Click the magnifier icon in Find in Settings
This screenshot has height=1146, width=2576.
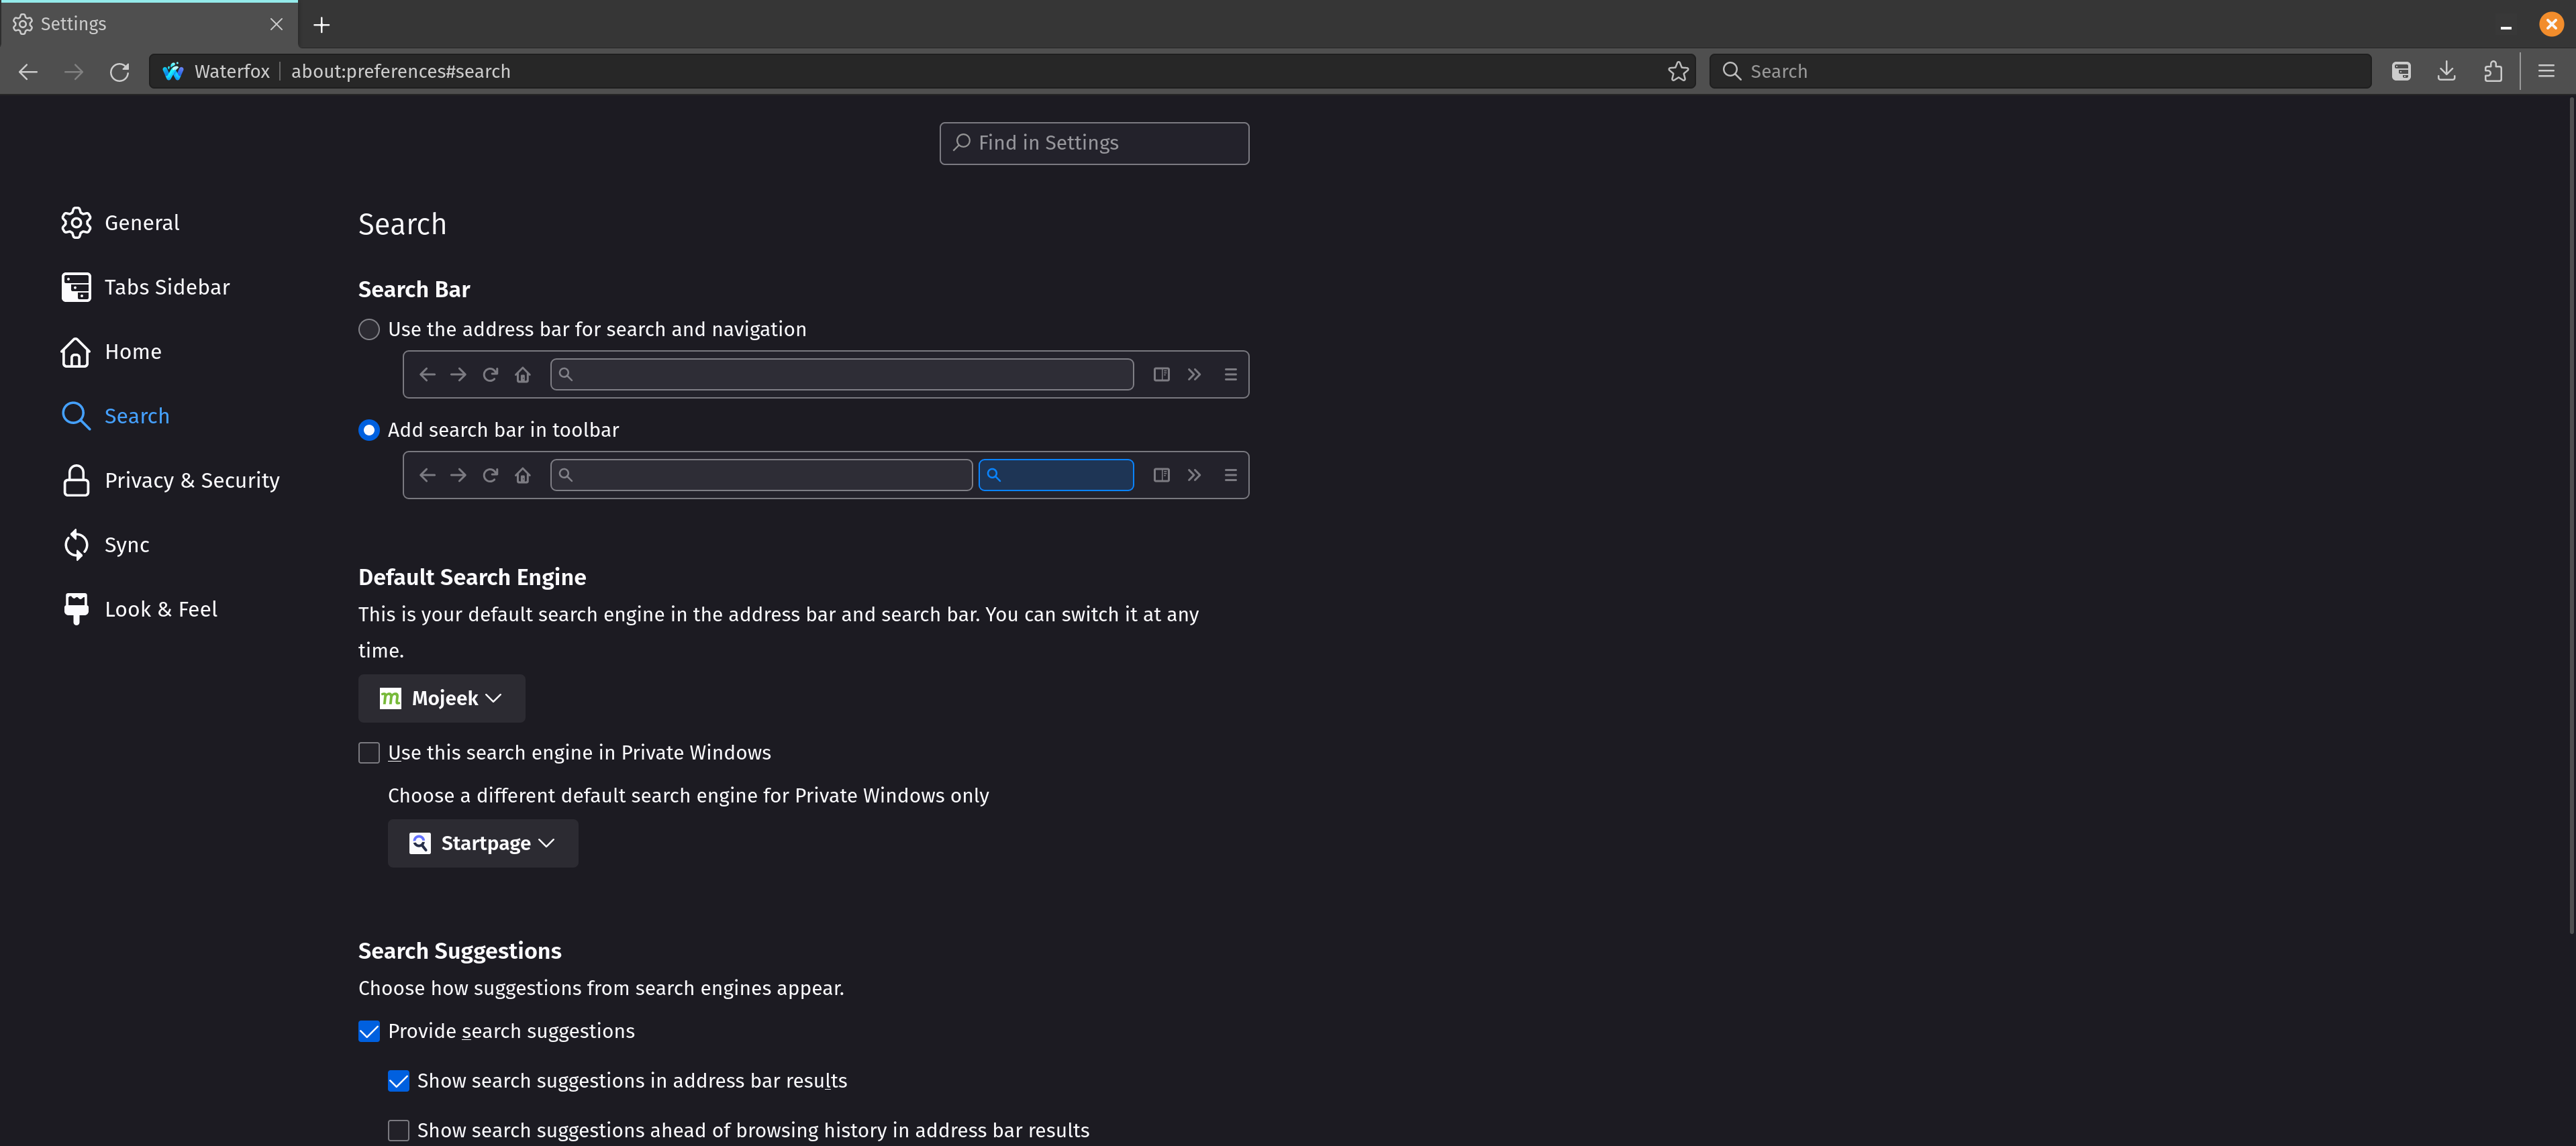click(962, 142)
